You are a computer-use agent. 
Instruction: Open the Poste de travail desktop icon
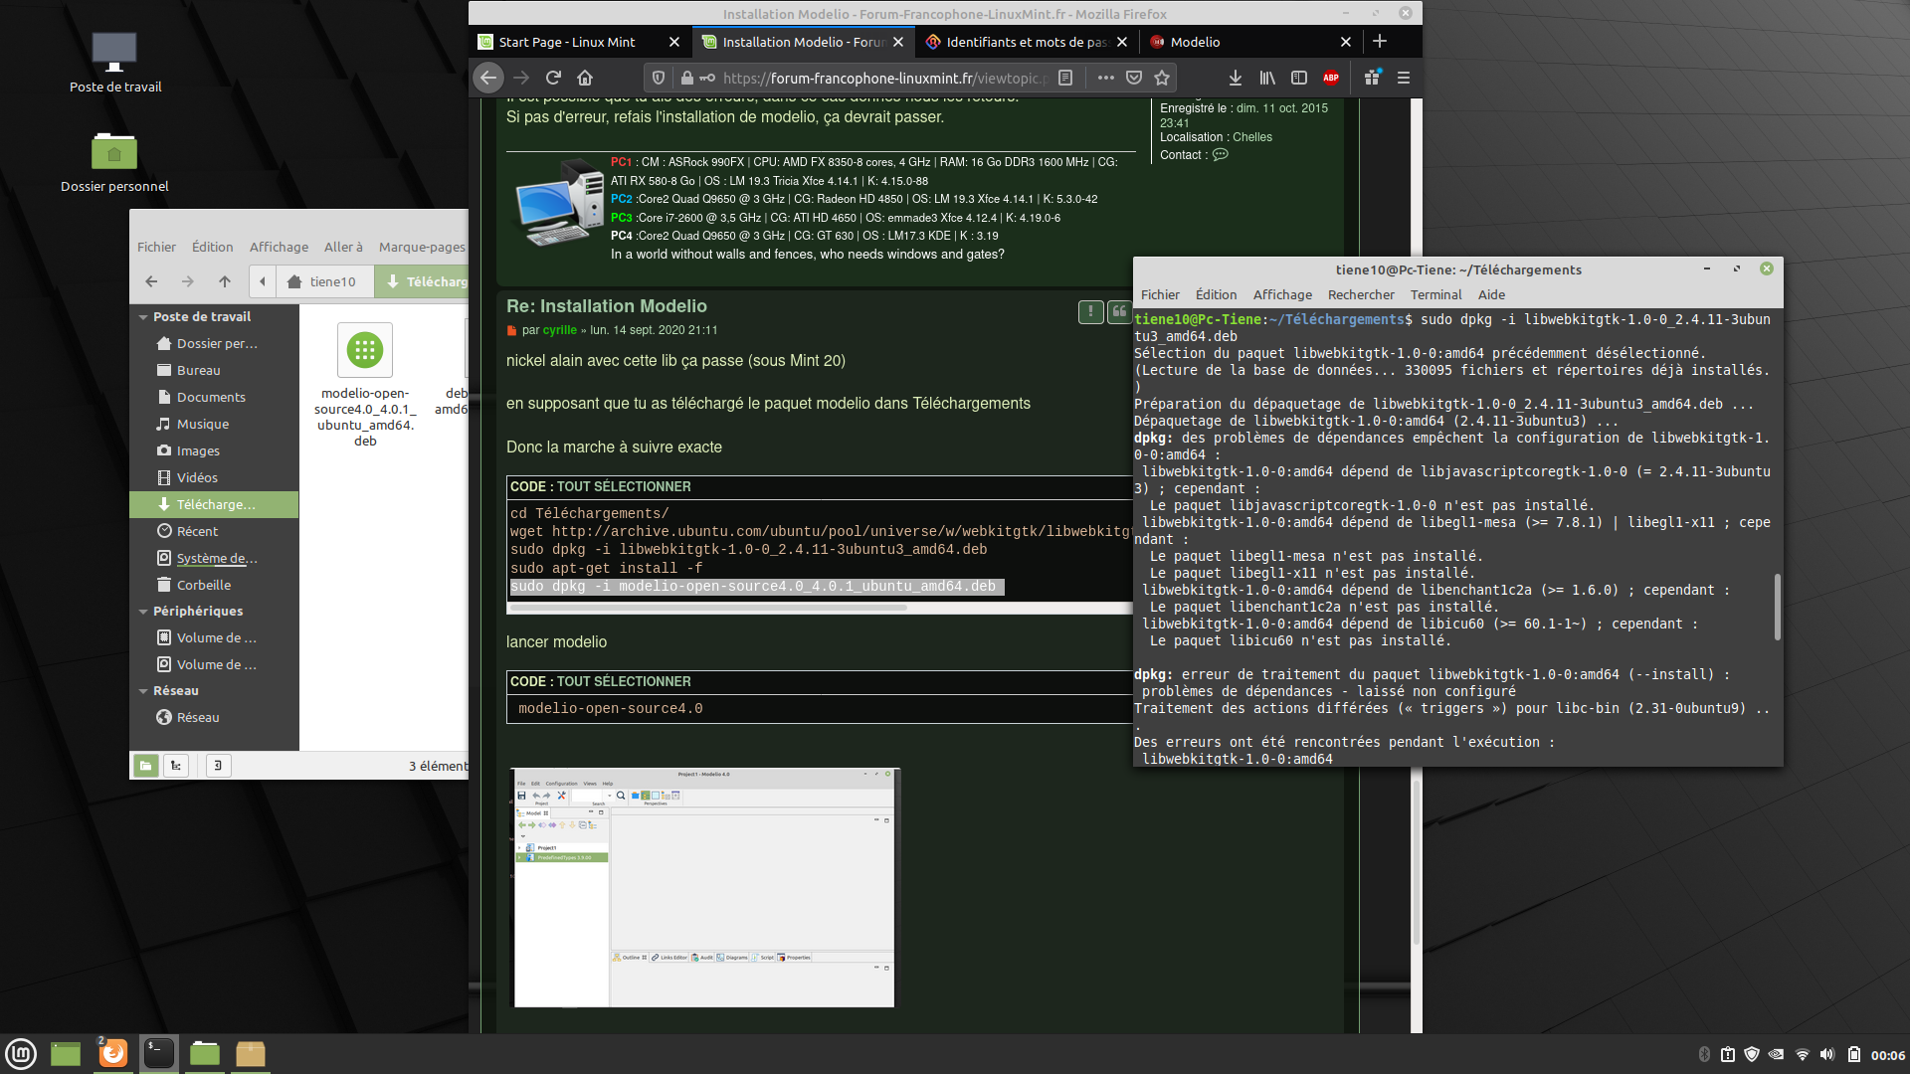point(114,62)
